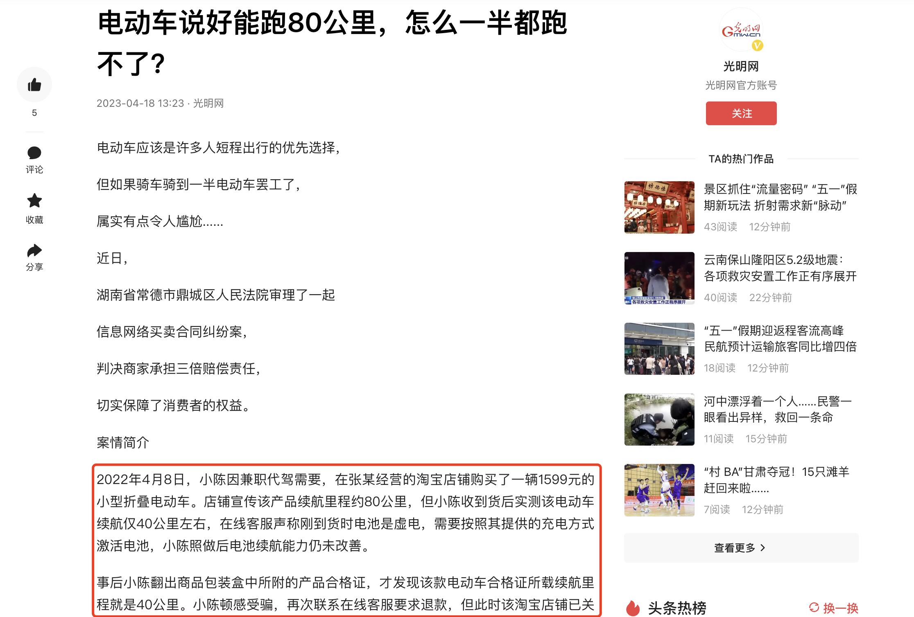Viewport: 914px width, 617px height.
Task: Toggle favoriting the article via 收藏
Action: coord(35,201)
